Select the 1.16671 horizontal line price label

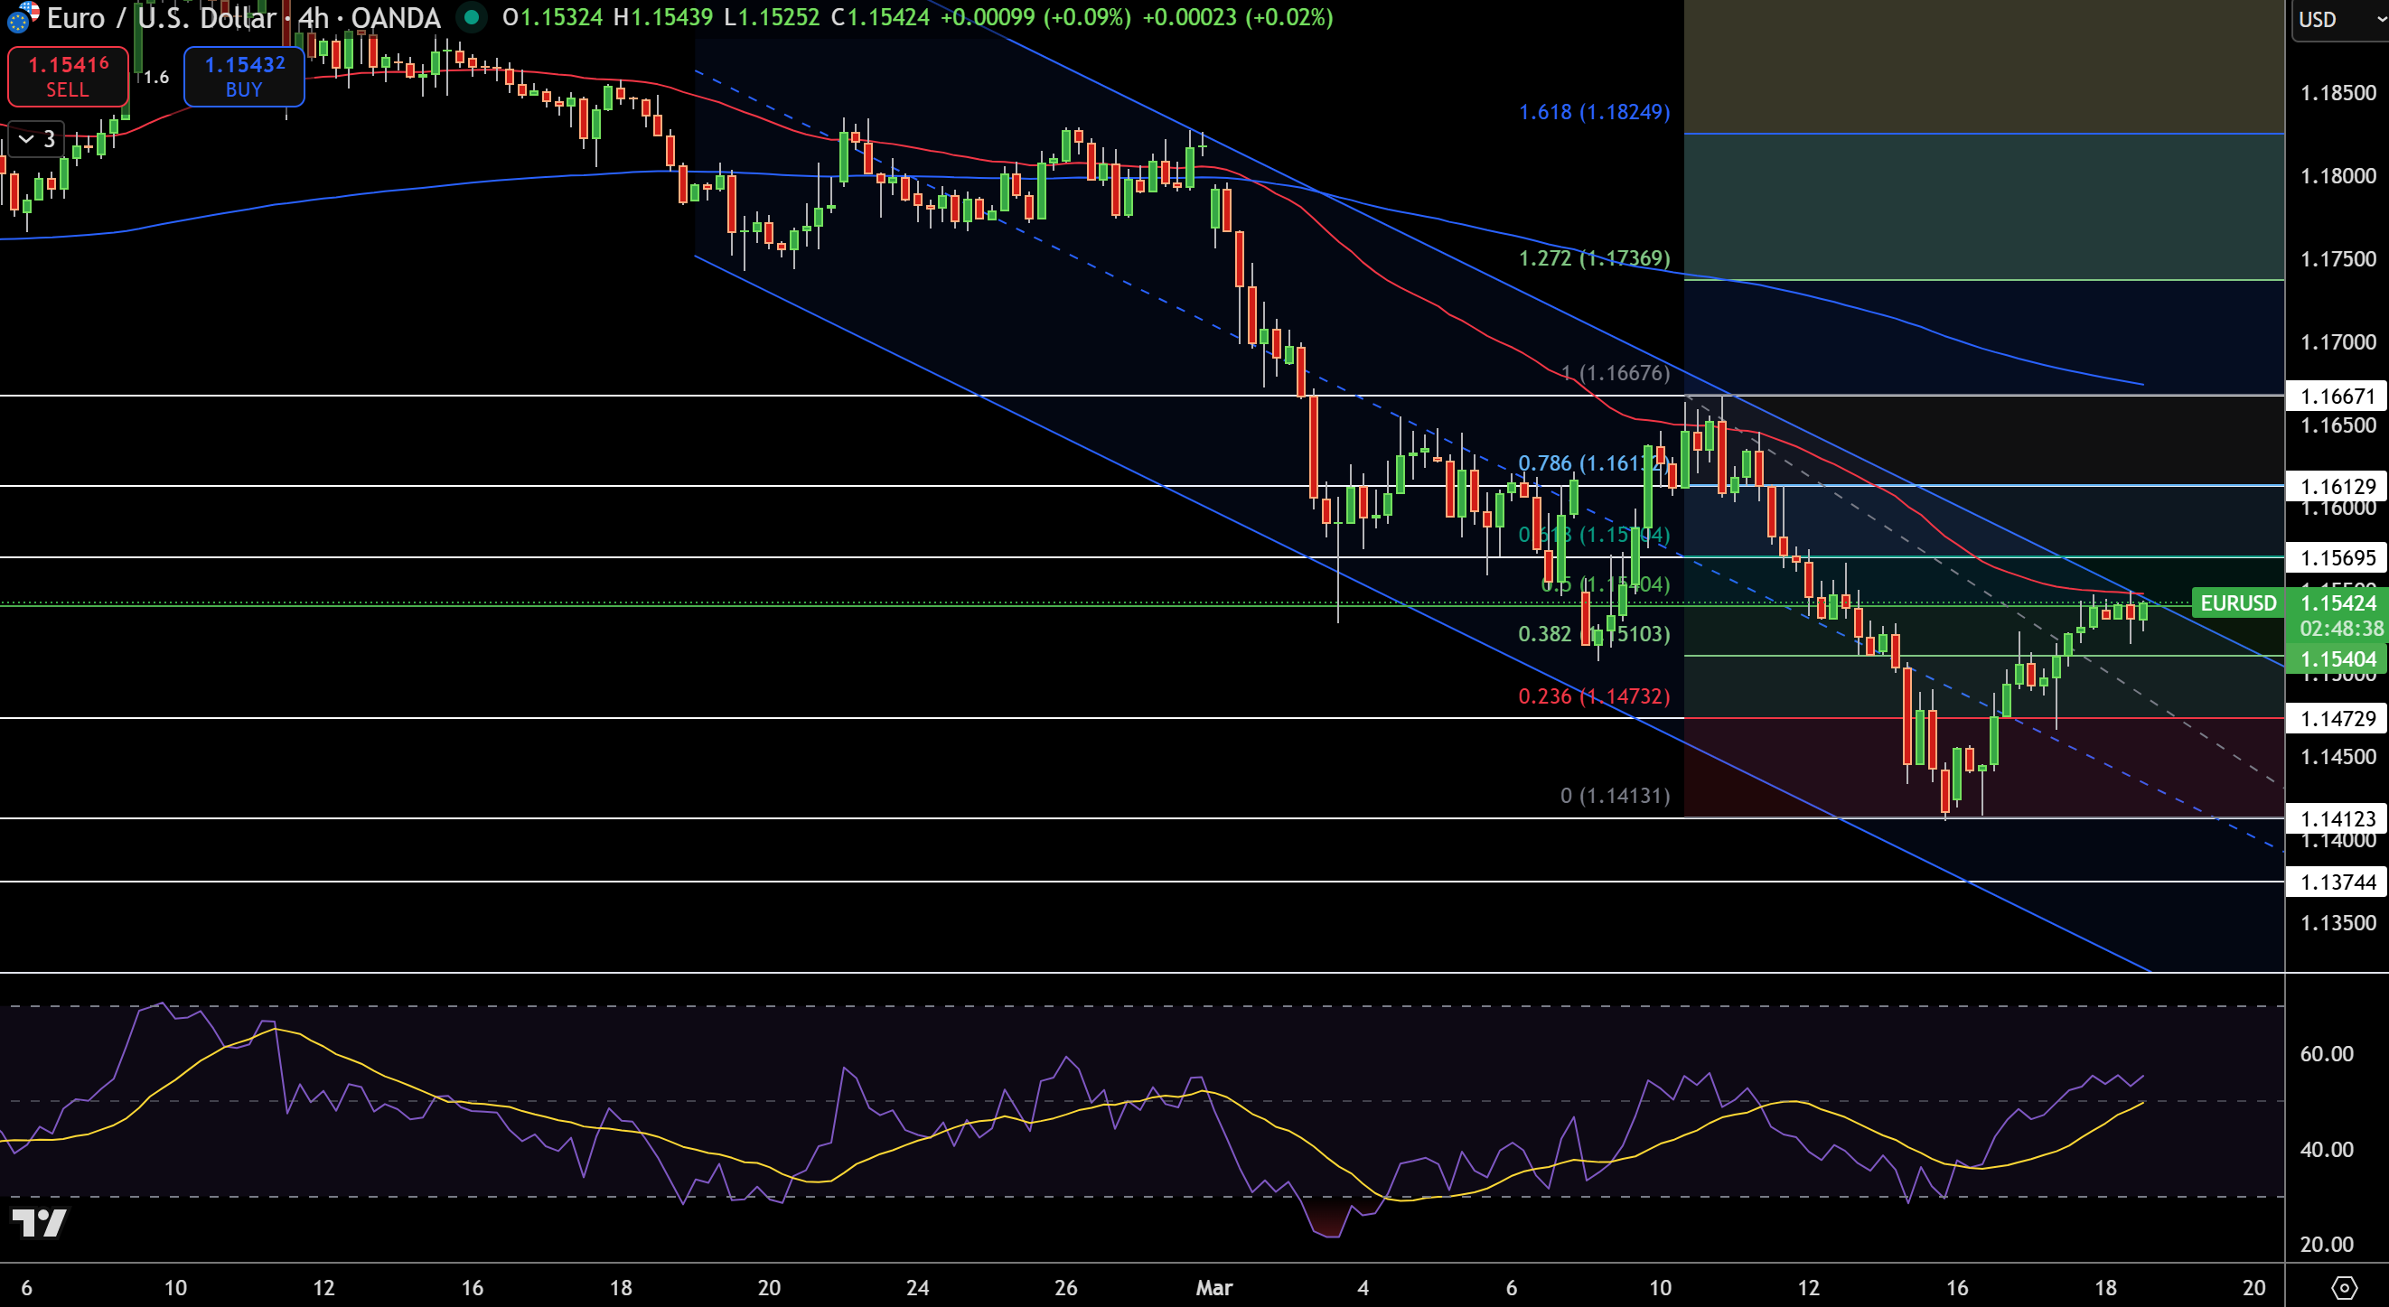pyautogui.click(x=2337, y=396)
